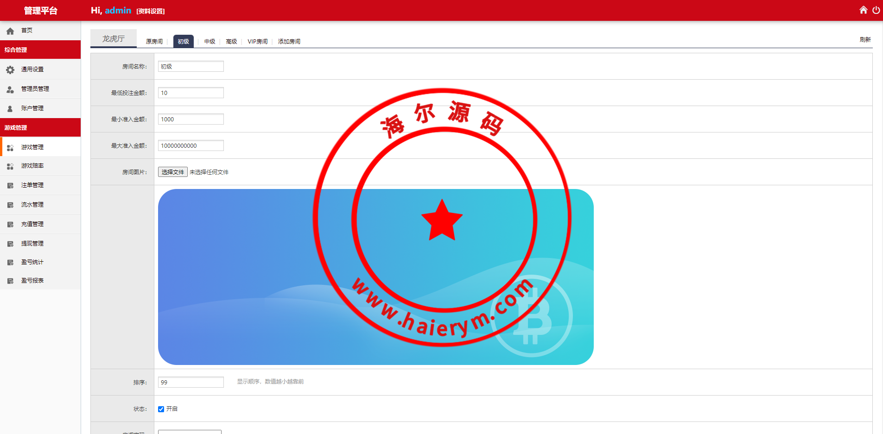883x434 pixels.
Task: Switch to the 中级 room tab
Action: pyautogui.click(x=210, y=42)
